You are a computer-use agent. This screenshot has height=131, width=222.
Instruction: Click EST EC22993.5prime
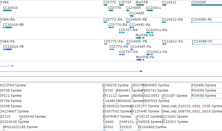click(x=175, y=117)
